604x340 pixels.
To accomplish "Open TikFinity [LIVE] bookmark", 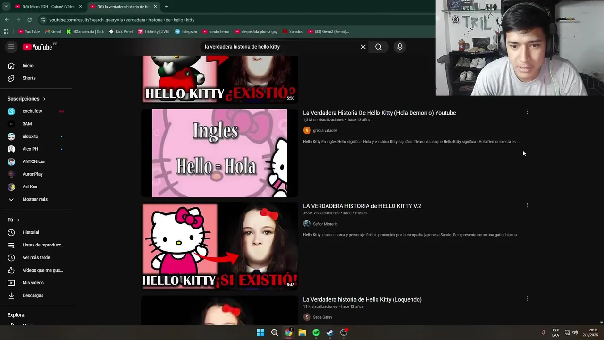I will (153, 31).
